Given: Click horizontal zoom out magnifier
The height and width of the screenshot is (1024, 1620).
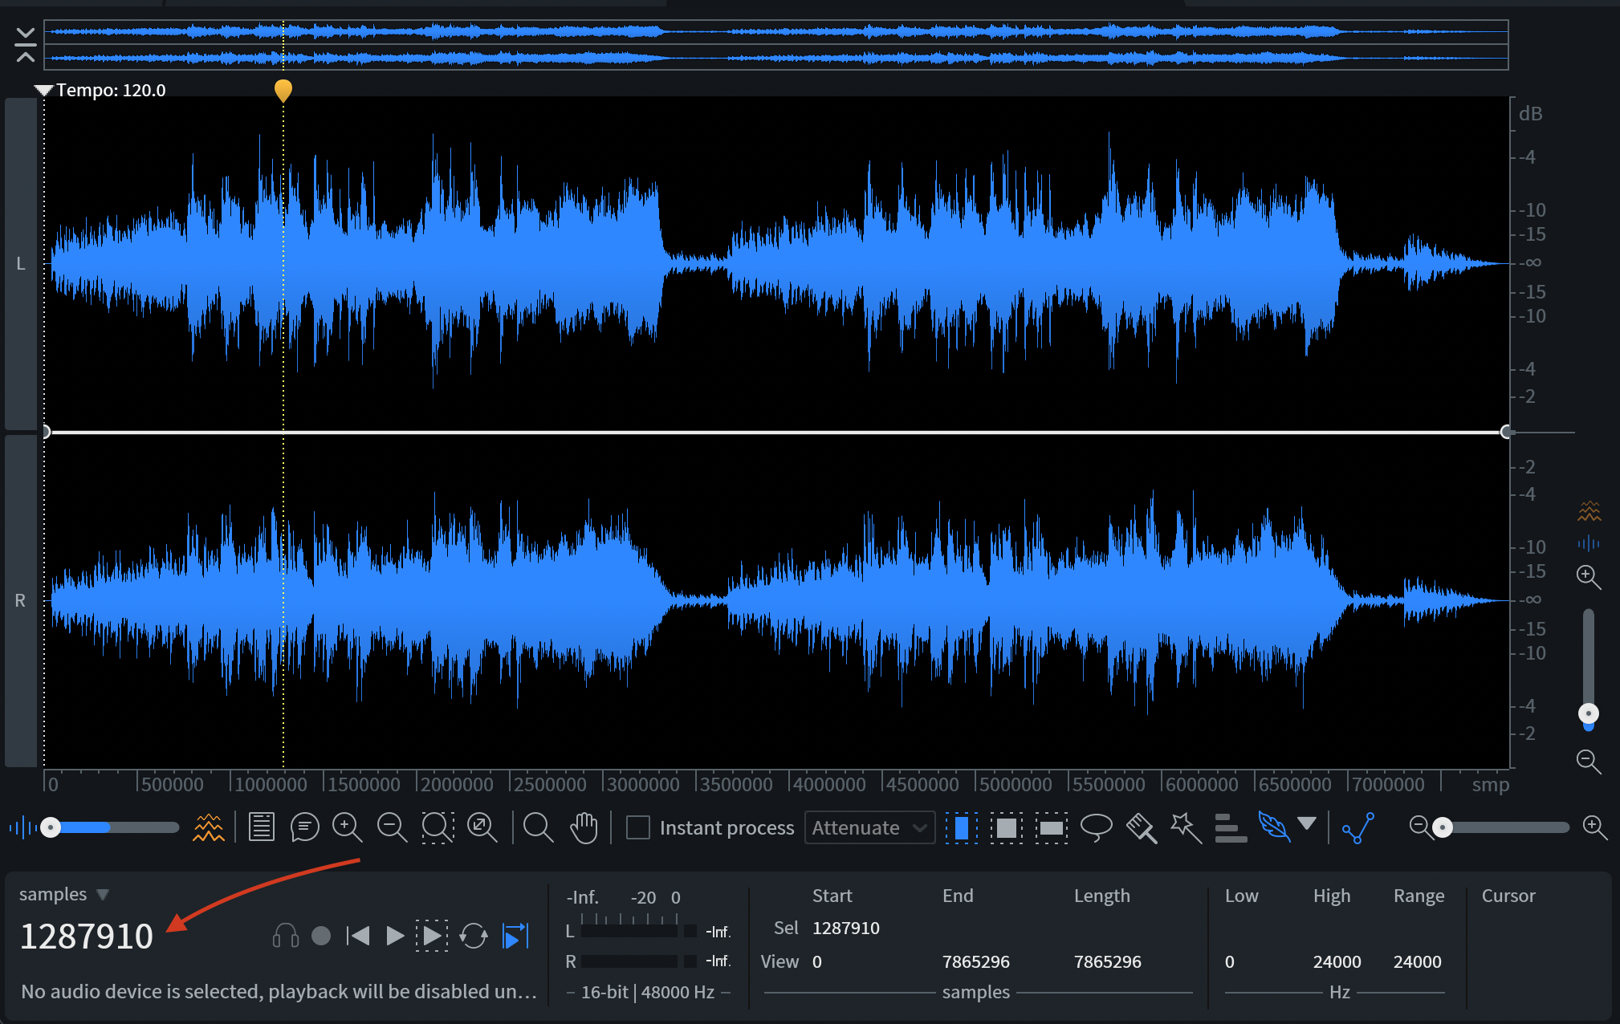Looking at the screenshot, I should tap(1419, 827).
